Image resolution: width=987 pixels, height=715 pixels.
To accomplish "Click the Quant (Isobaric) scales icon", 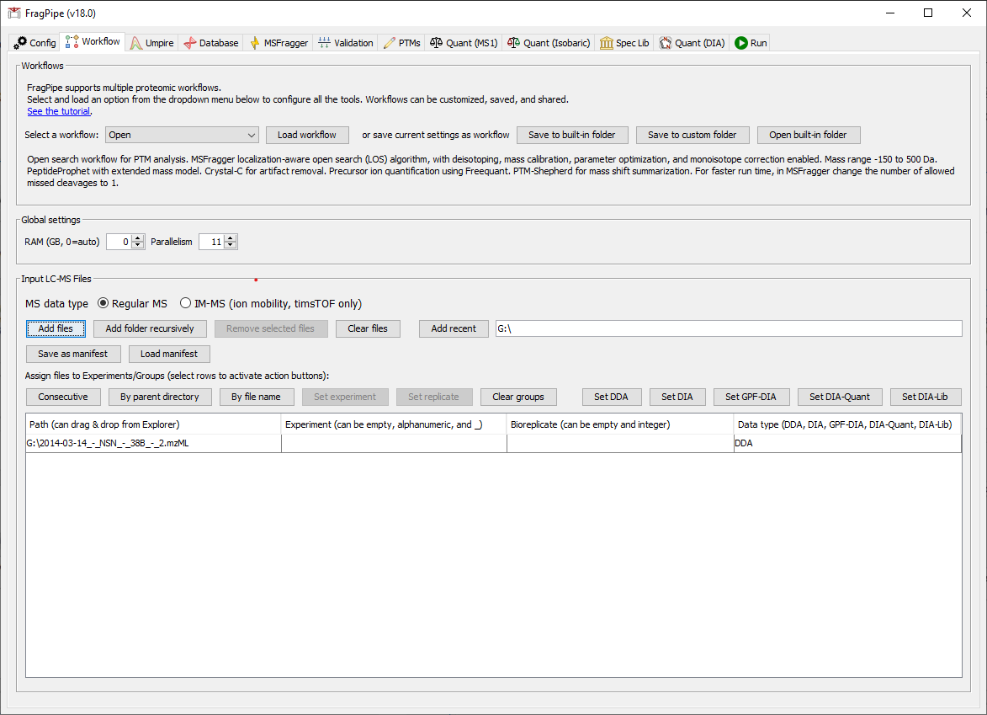I will tap(513, 43).
